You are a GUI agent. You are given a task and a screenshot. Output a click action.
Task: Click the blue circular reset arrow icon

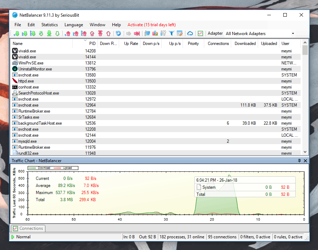(118, 33)
